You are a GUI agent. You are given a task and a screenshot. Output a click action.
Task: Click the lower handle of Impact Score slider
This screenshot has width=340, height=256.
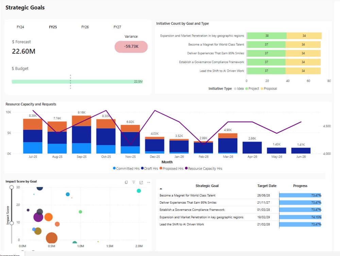click(x=12, y=223)
